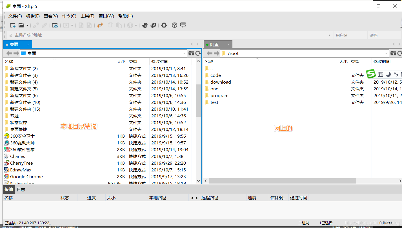Image resolution: width=402 pixels, height=228 pixels.
Task: Click the greyed-out paste icon
Action: 119,25
